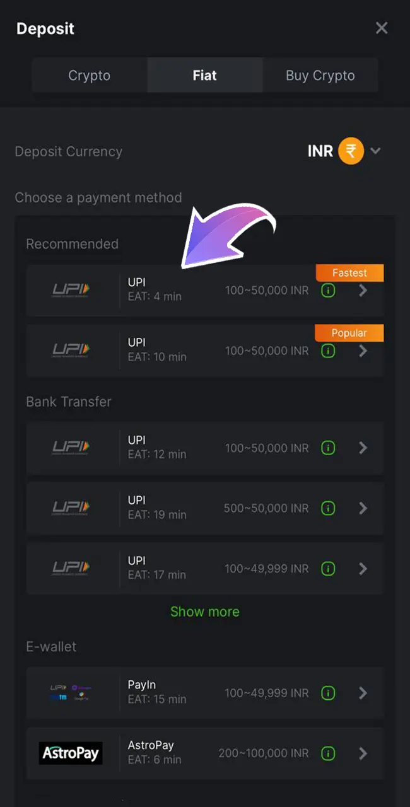The width and height of the screenshot is (410, 807).
Task: Open the Popular UPI option chevron
Action: (363, 351)
